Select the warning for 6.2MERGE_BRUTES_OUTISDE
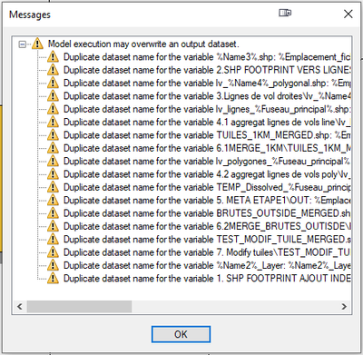Screen dimensions: 363x355 click(207, 226)
